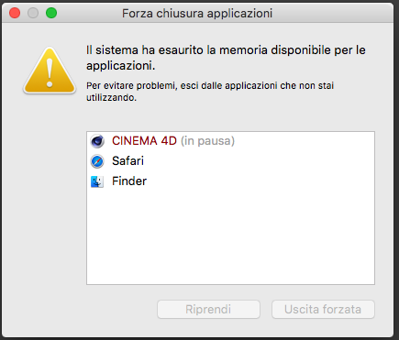Select Safari in the application list
The image size is (399, 340).
(230, 161)
